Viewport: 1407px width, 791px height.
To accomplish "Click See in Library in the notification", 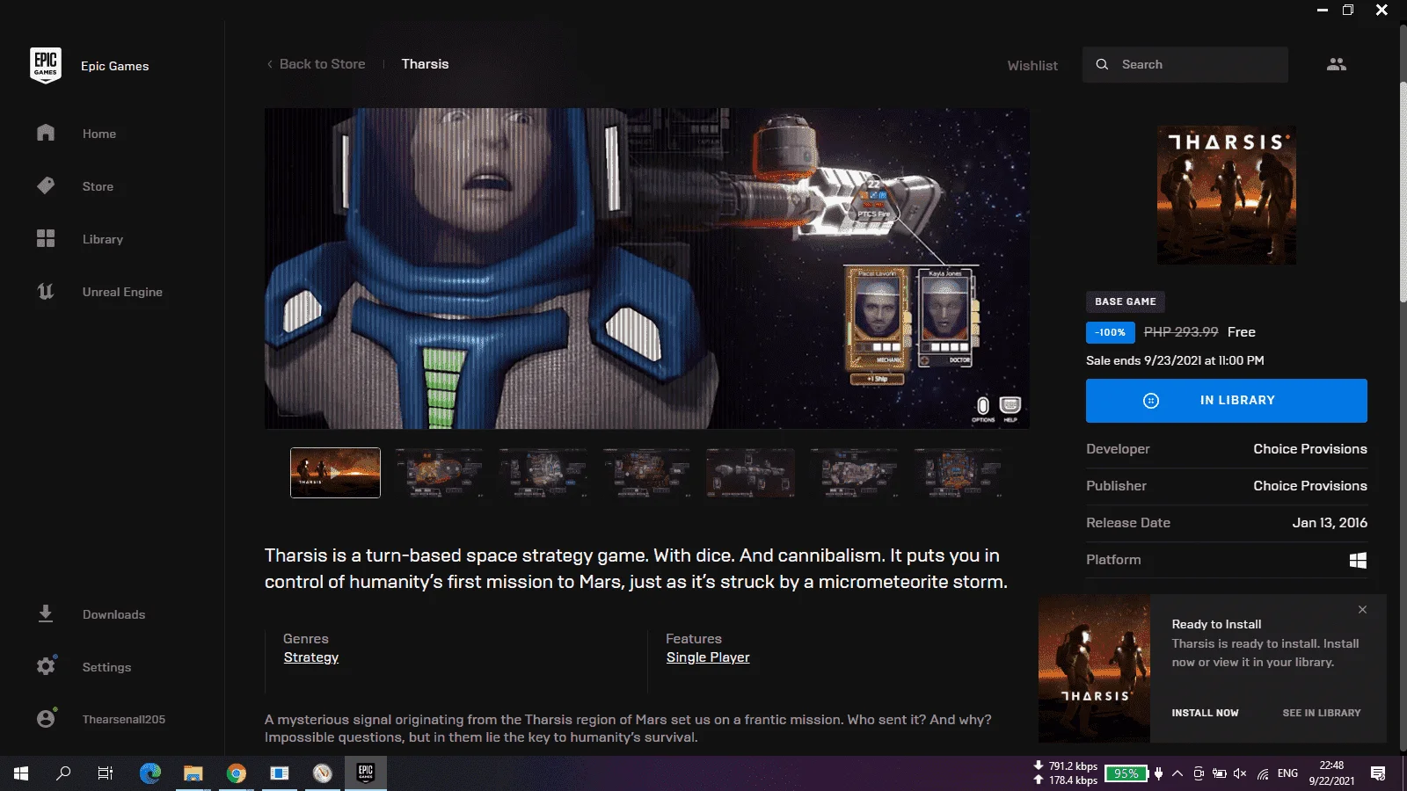I will coord(1322,713).
